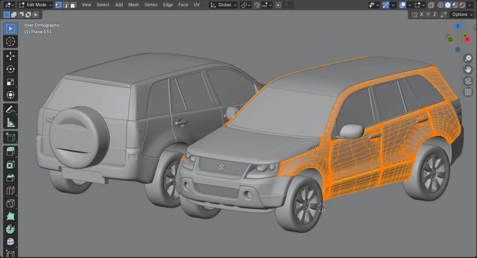Open the mesh edit mode overlays dropdown
This screenshot has height=258, width=477.
tap(419, 5)
